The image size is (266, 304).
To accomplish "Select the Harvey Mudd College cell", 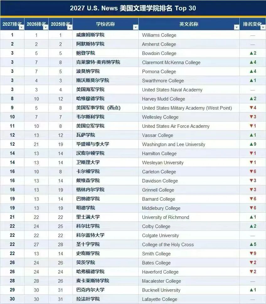I will [189, 99].
